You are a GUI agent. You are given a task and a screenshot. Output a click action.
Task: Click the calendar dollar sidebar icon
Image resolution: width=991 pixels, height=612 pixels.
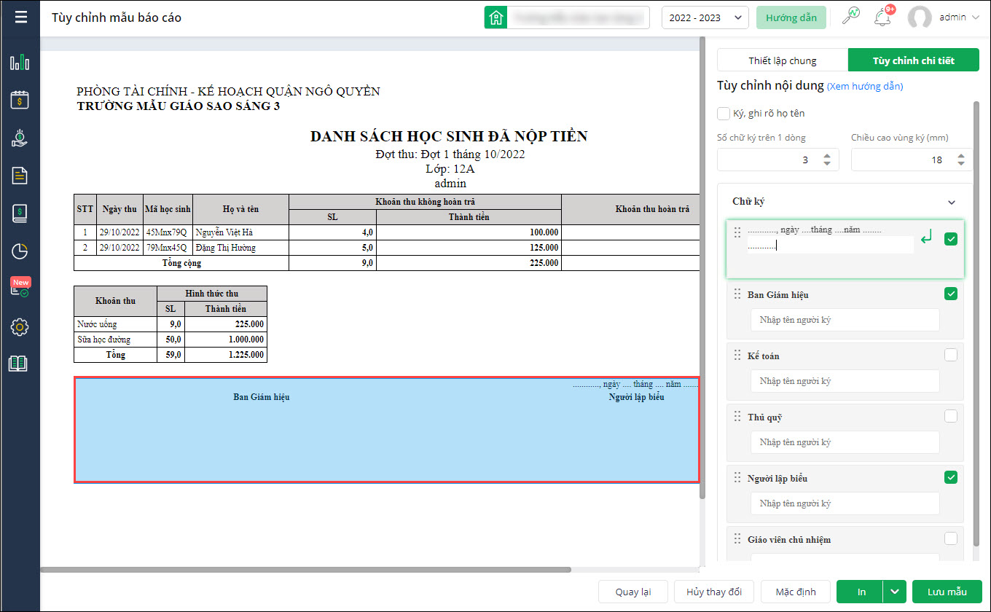20,100
